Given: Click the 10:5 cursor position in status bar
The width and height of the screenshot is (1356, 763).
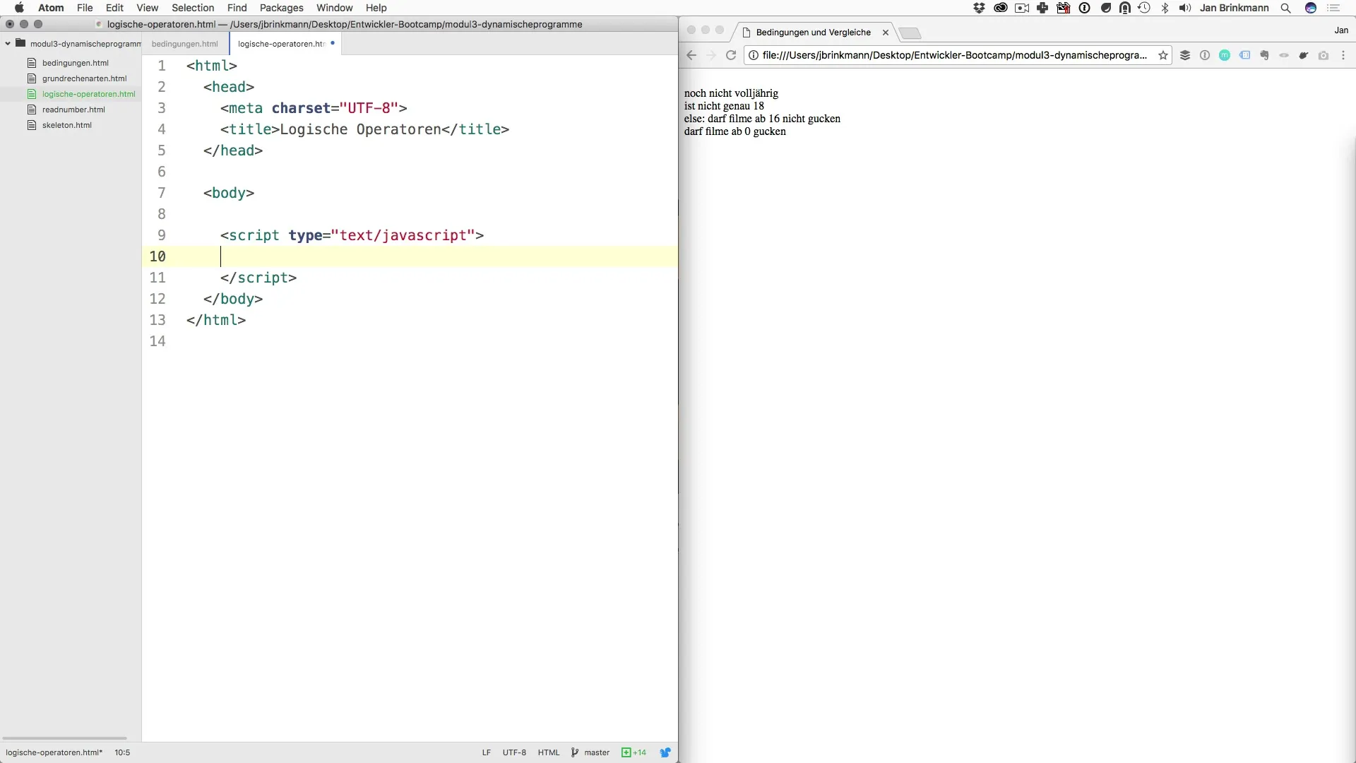Looking at the screenshot, I should 122,752.
